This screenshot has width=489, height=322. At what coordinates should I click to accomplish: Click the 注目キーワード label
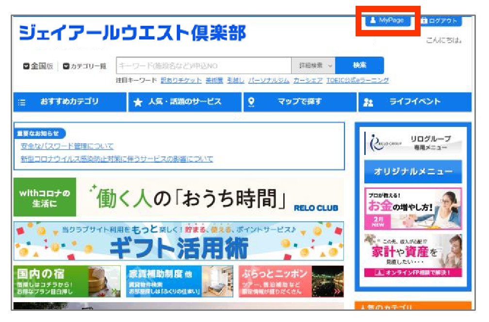(136, 80)
